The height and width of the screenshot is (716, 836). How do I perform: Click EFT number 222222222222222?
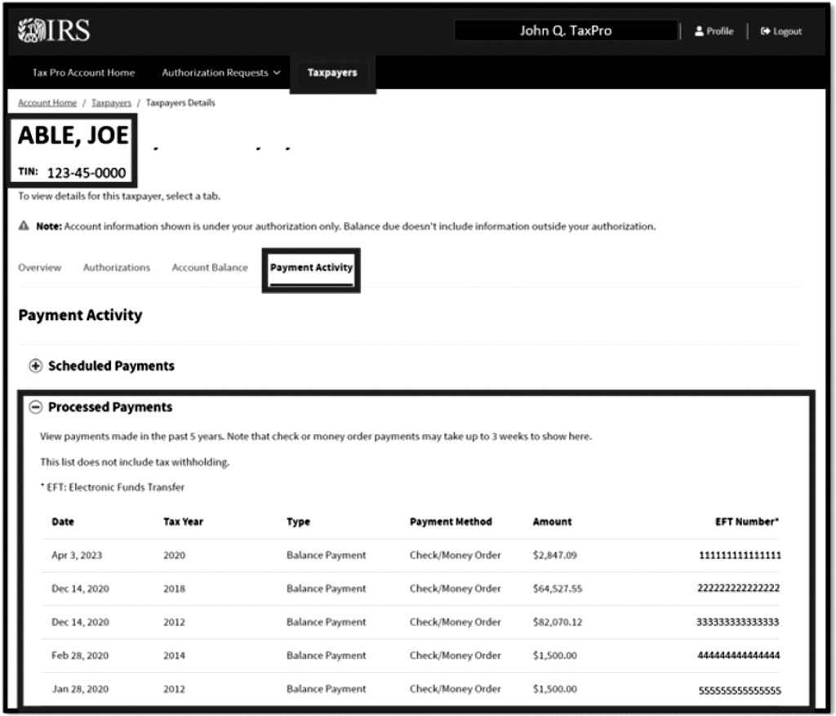click(x=738, y=588)
